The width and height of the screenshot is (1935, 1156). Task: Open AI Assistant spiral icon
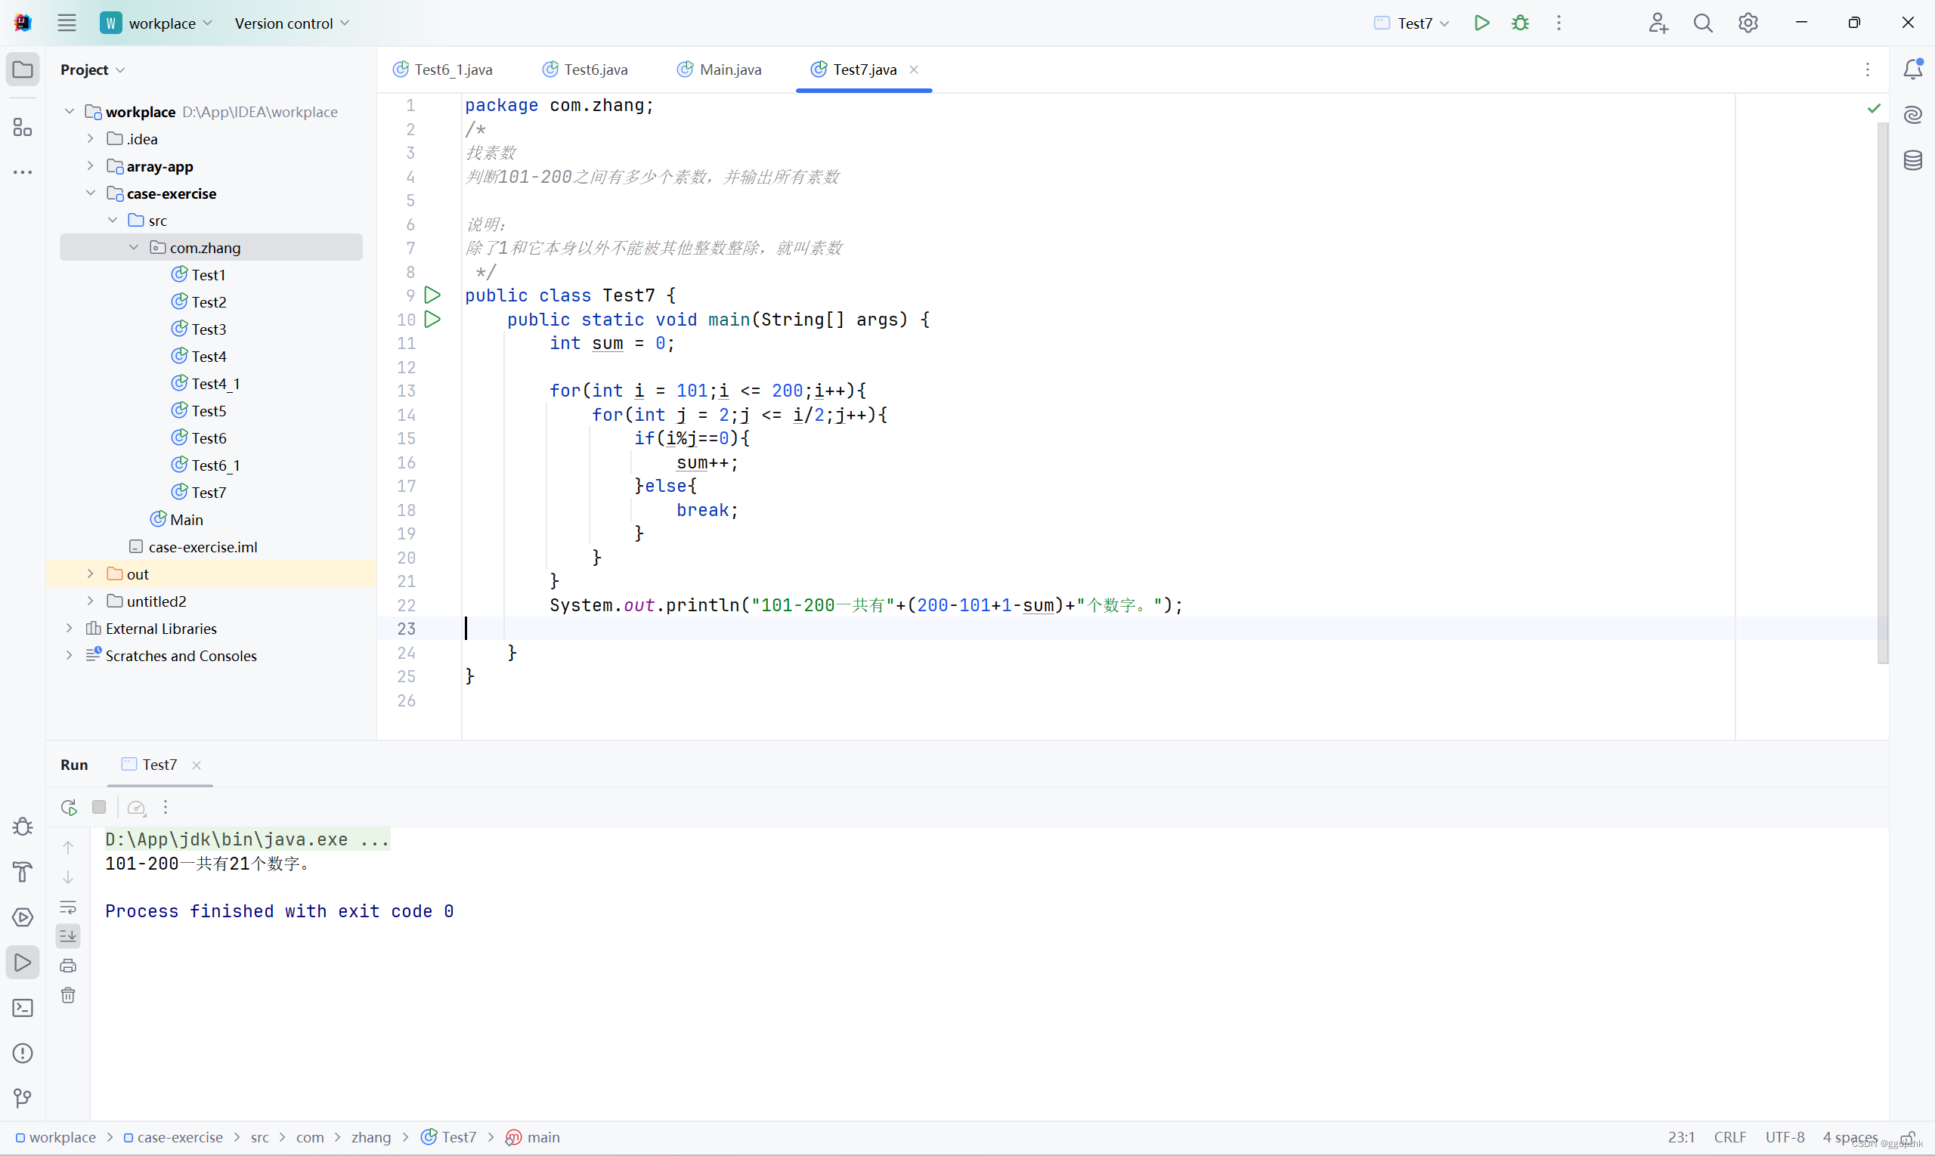[1913, 116]
